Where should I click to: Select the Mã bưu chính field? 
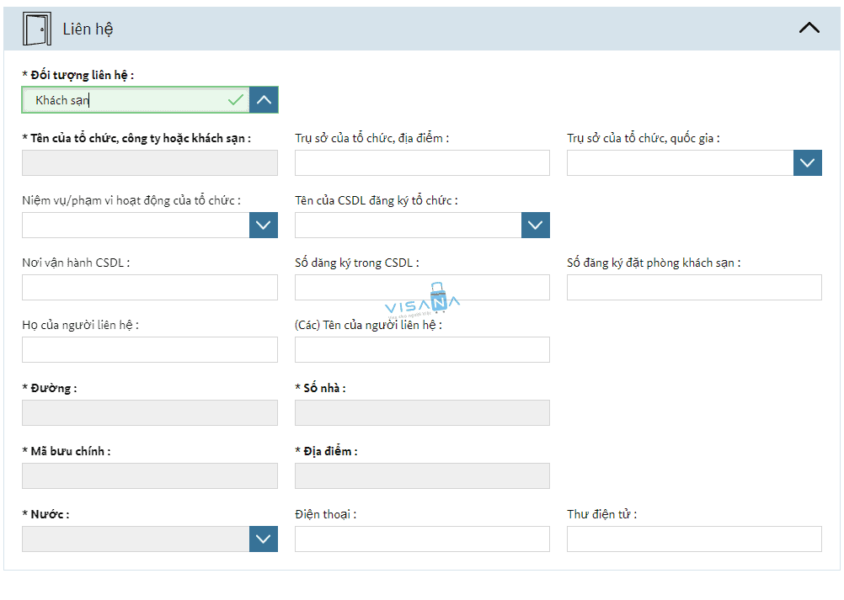coord(150,475)
